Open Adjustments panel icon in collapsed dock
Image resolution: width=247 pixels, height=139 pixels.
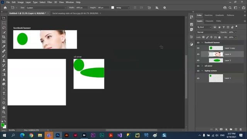191,44
